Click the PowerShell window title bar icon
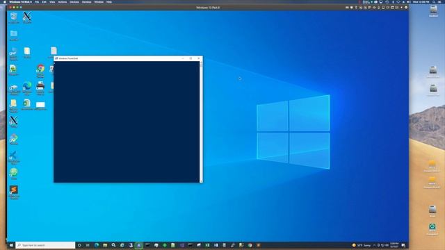 [x=56, y=58]
